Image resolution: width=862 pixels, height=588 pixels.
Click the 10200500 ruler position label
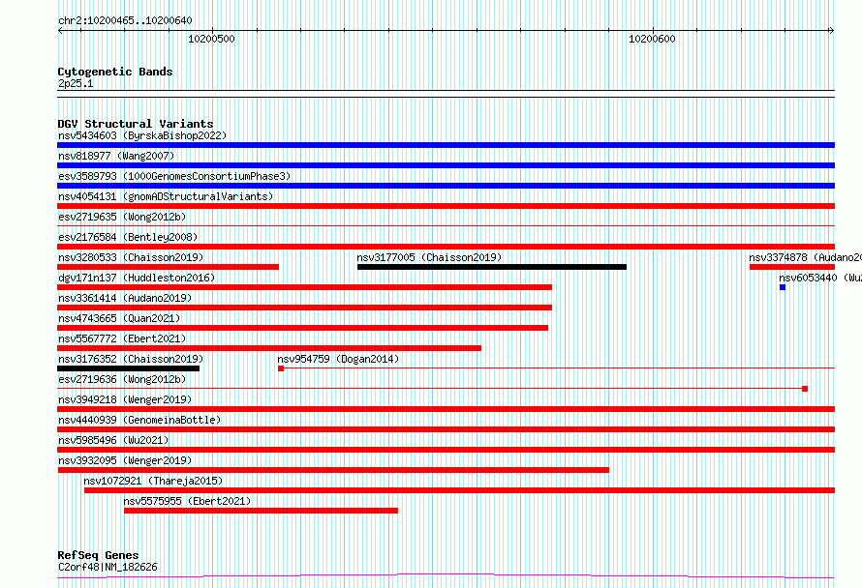[x=211, y=39]
